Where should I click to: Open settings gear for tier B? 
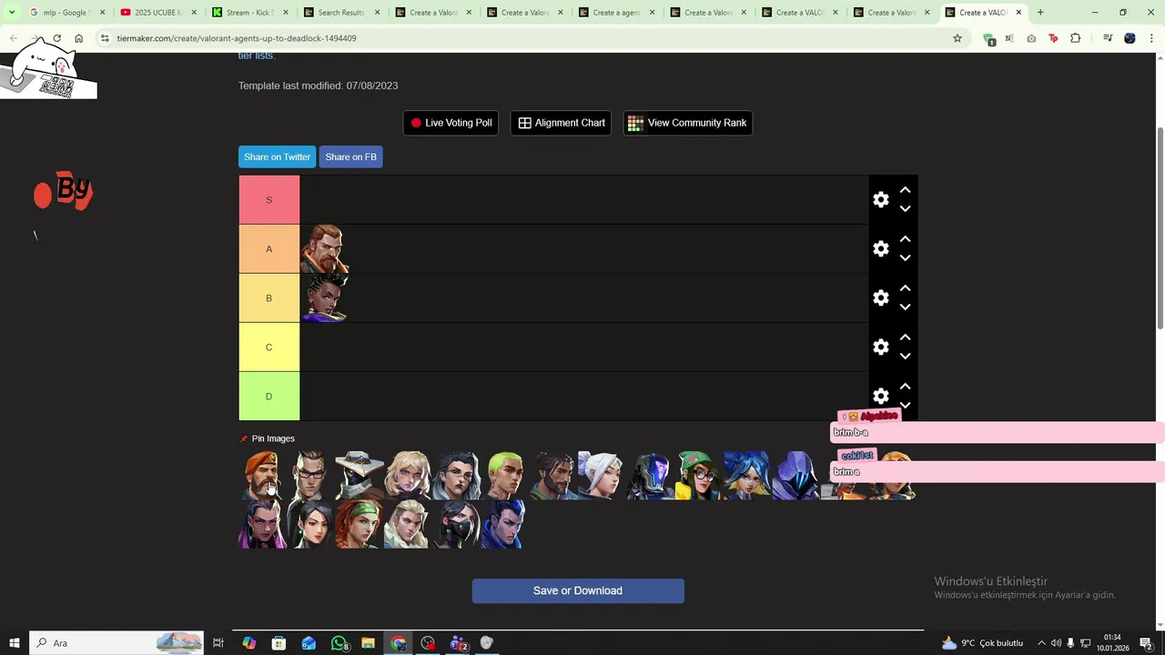pos(881,297)
